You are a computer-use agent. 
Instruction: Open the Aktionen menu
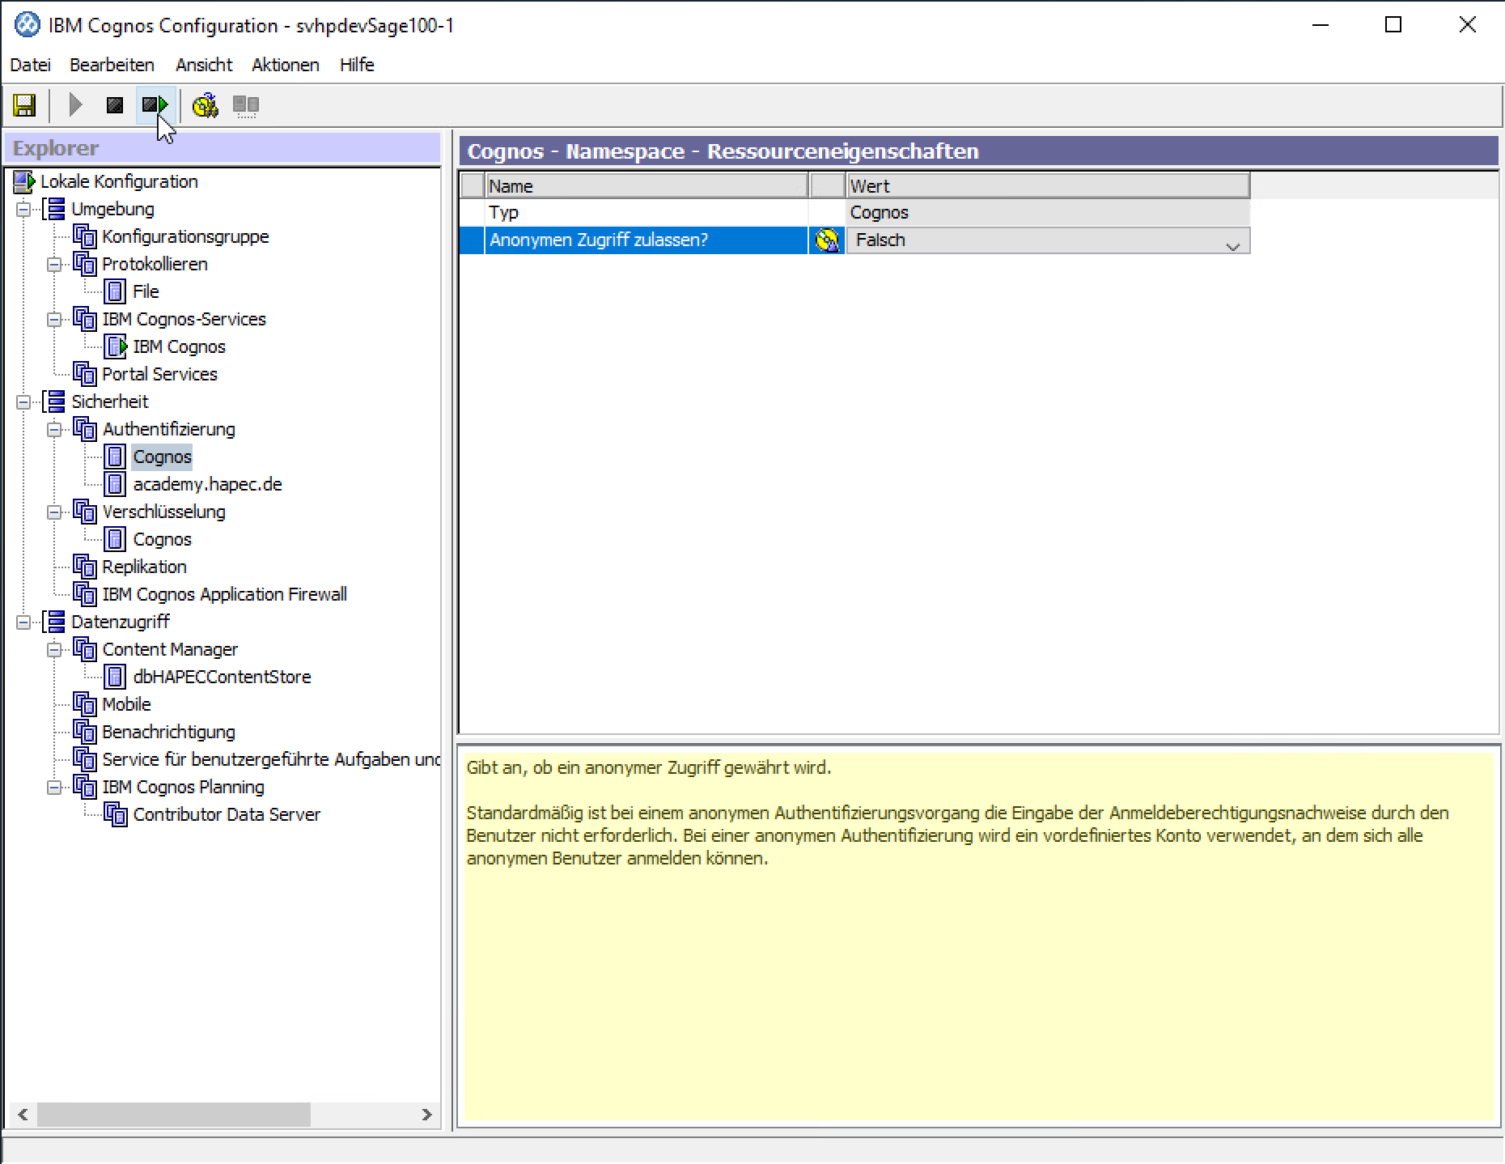[x=285, y=65]
